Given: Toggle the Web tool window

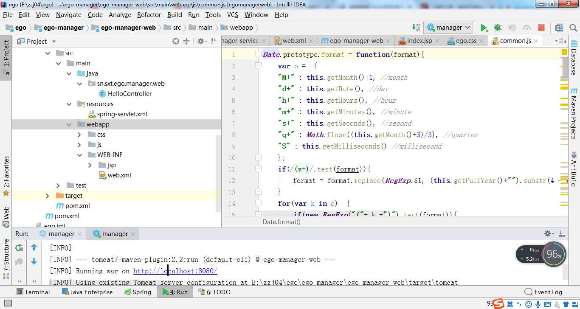Looking at the screenshot, I should point(6,217).
